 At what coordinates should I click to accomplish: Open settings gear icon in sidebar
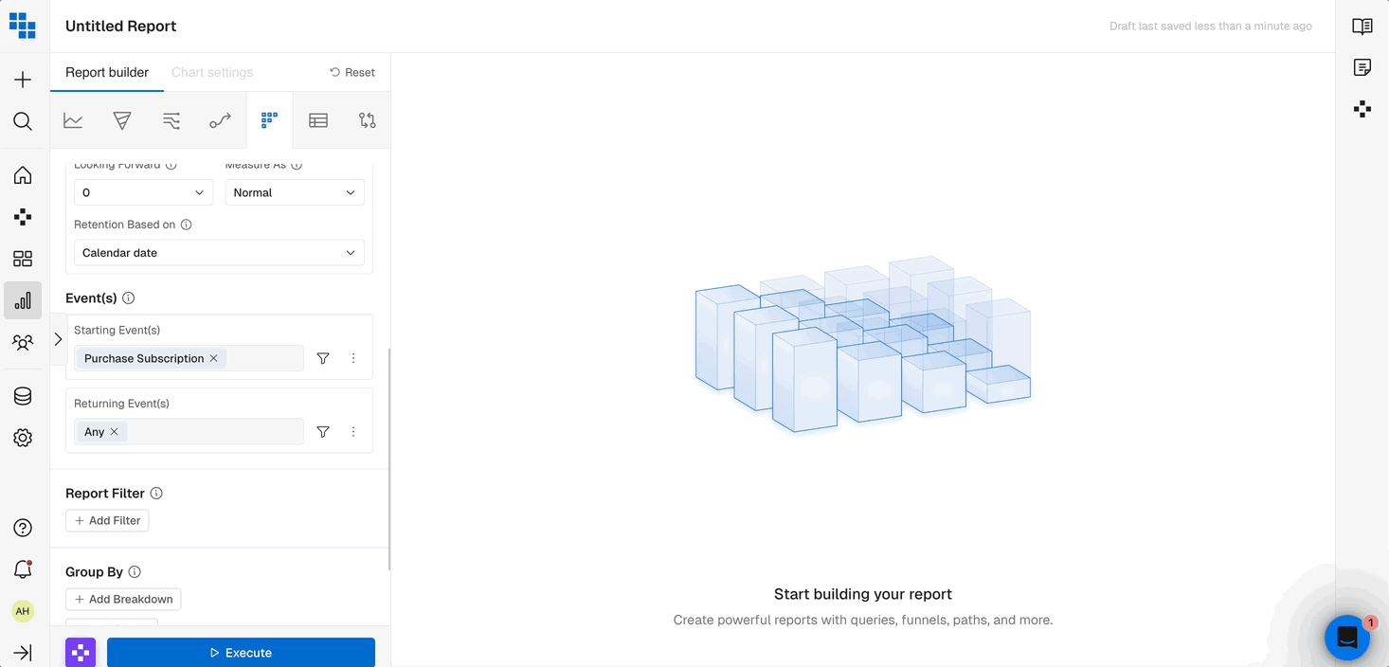click(x=23, y=438)
